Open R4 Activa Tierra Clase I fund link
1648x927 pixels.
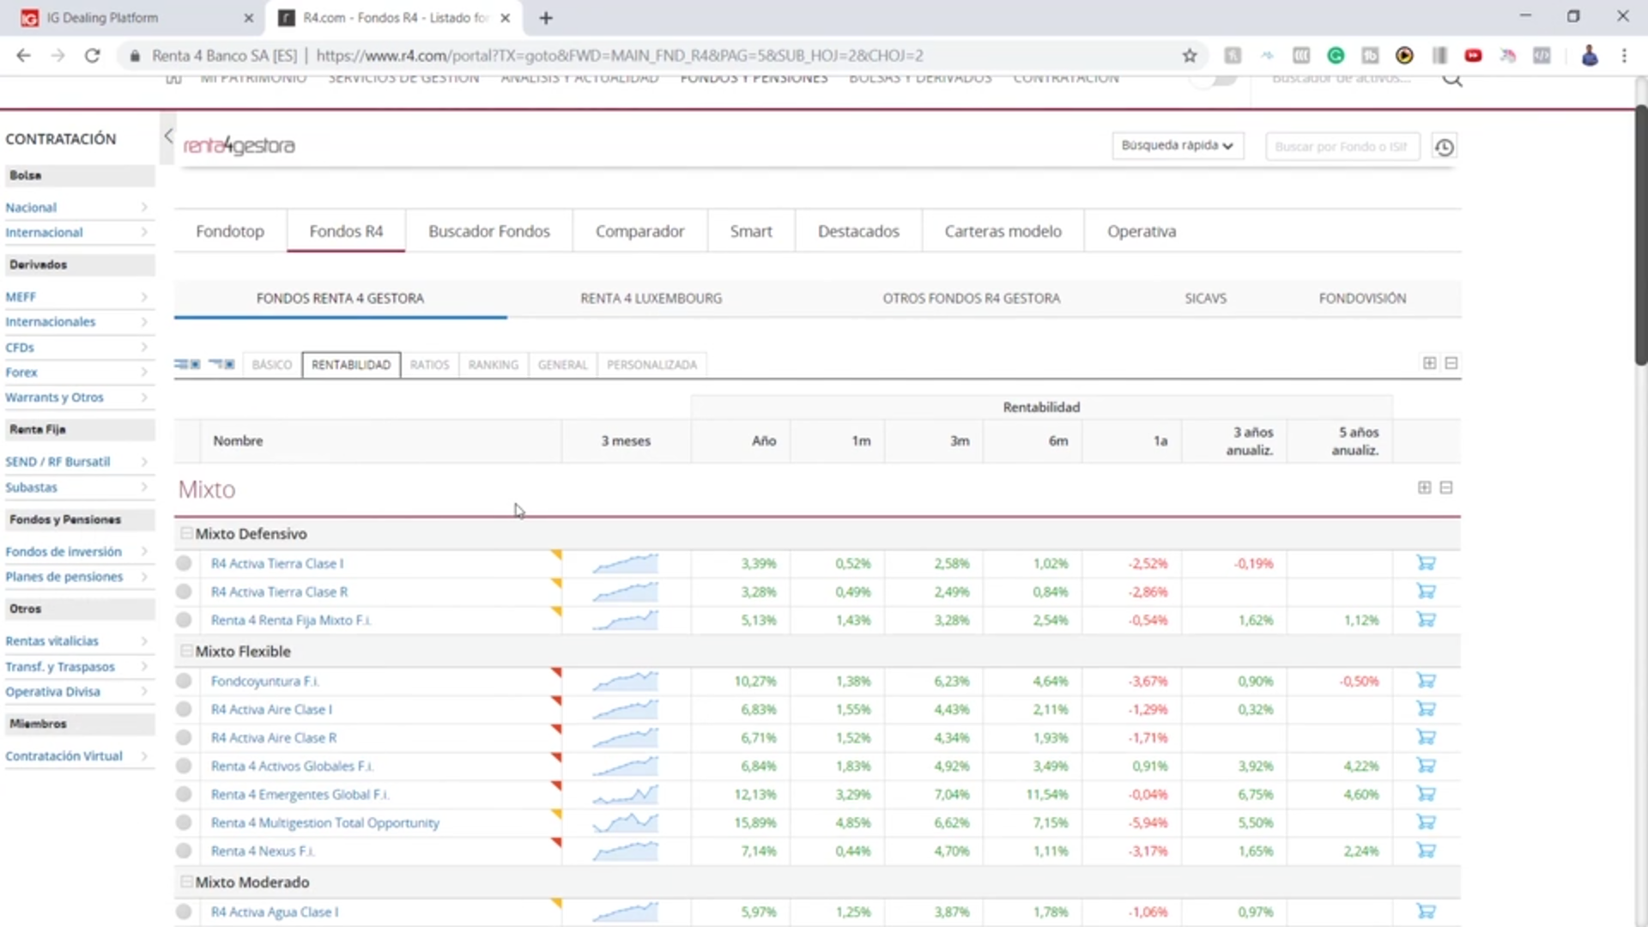point(277,563)
